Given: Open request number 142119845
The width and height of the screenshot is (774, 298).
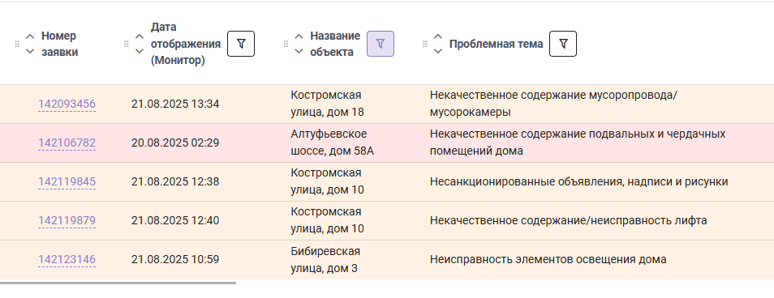Looking at the screenshot, I should pyautogui.click(x=67, y=182).
